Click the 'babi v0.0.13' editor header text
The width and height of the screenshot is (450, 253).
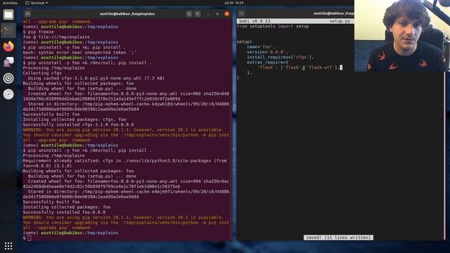tap(255, 21)
